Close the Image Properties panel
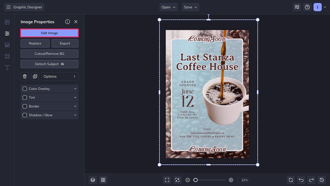This screenshot has width=330, height=186. click(76, 22)
